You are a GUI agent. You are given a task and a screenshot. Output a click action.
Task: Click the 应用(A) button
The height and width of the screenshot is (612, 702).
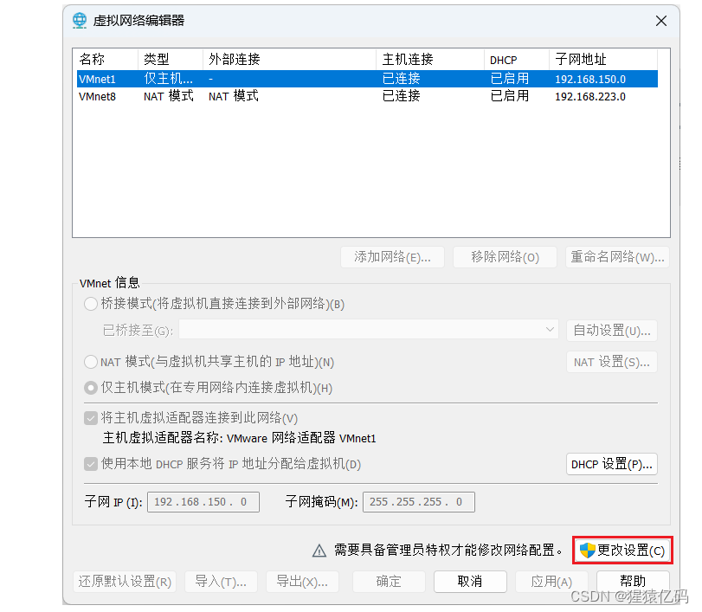pyautogui.click(x=551, y=582)
